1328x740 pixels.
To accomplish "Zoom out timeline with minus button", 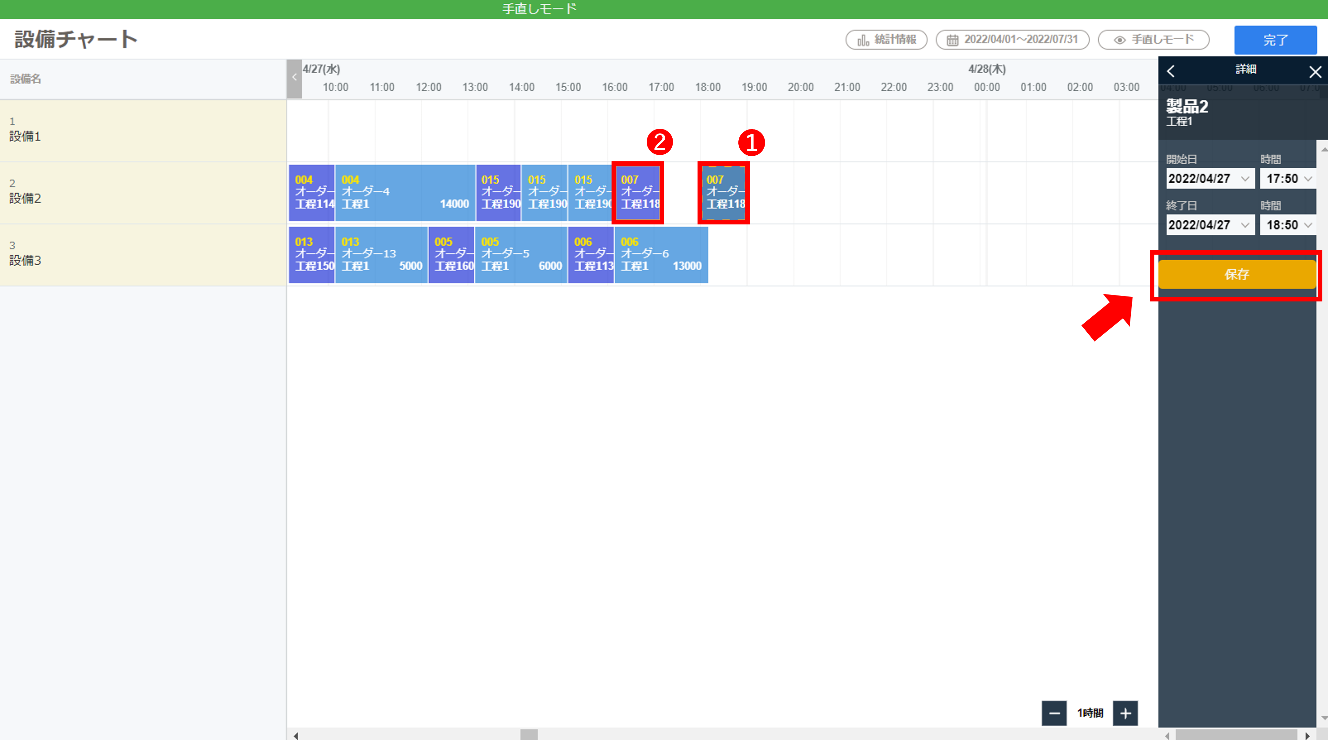I will tap(1054, 713).
